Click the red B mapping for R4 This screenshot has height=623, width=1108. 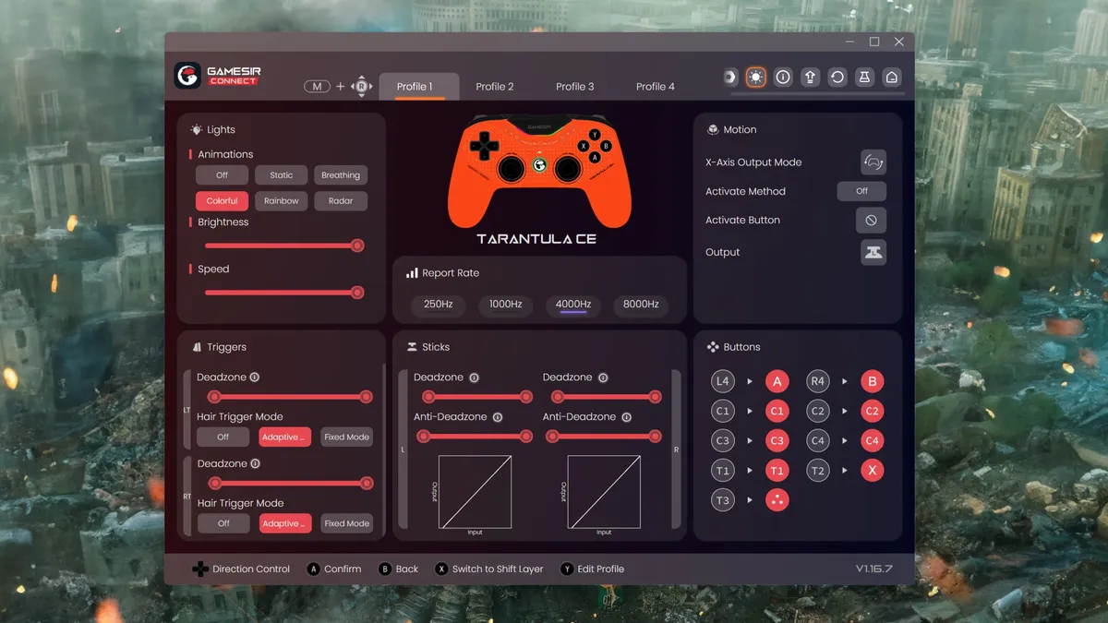(x=872, y=381)
